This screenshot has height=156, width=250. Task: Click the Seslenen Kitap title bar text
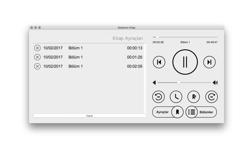point(127,27)
